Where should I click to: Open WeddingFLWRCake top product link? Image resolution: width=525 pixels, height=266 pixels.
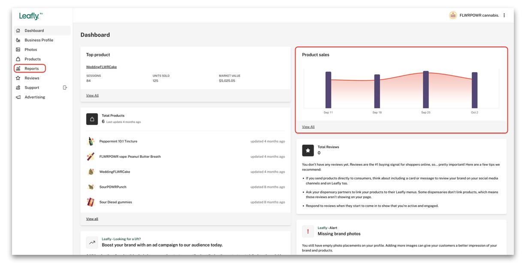[101, 67]
